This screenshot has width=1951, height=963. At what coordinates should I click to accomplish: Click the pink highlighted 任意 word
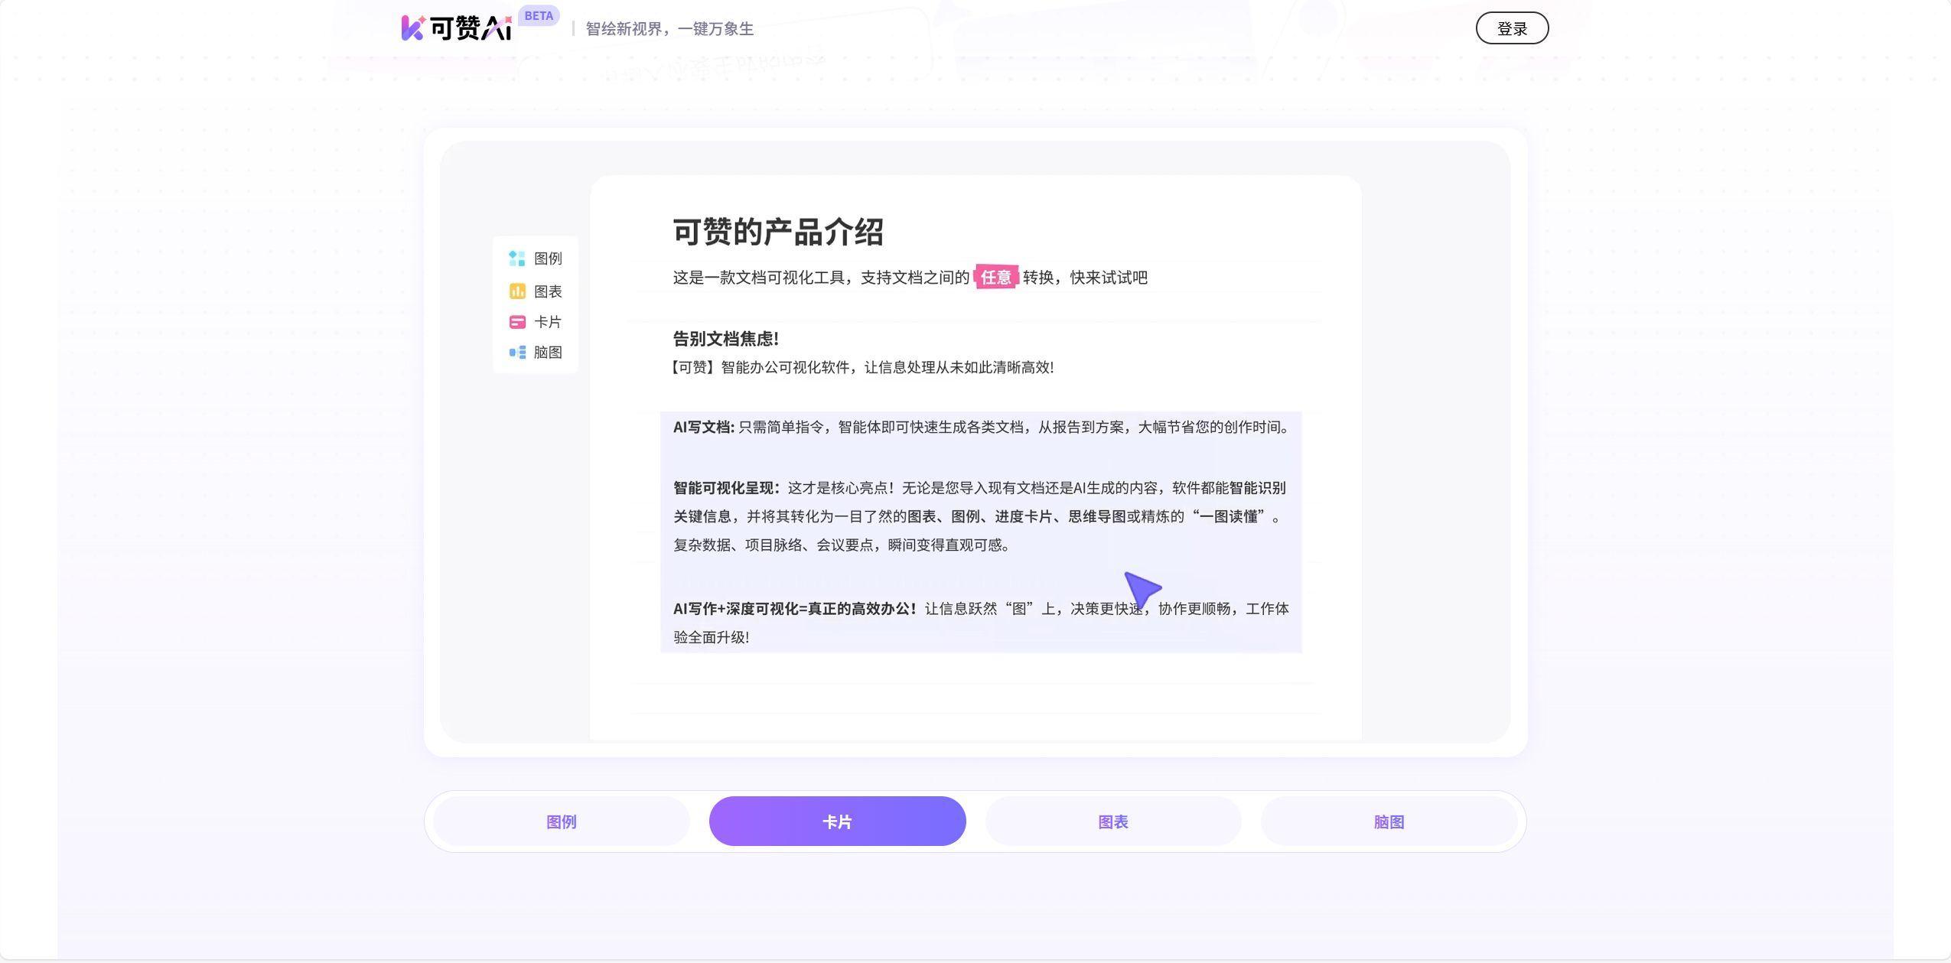coord(995,277)
